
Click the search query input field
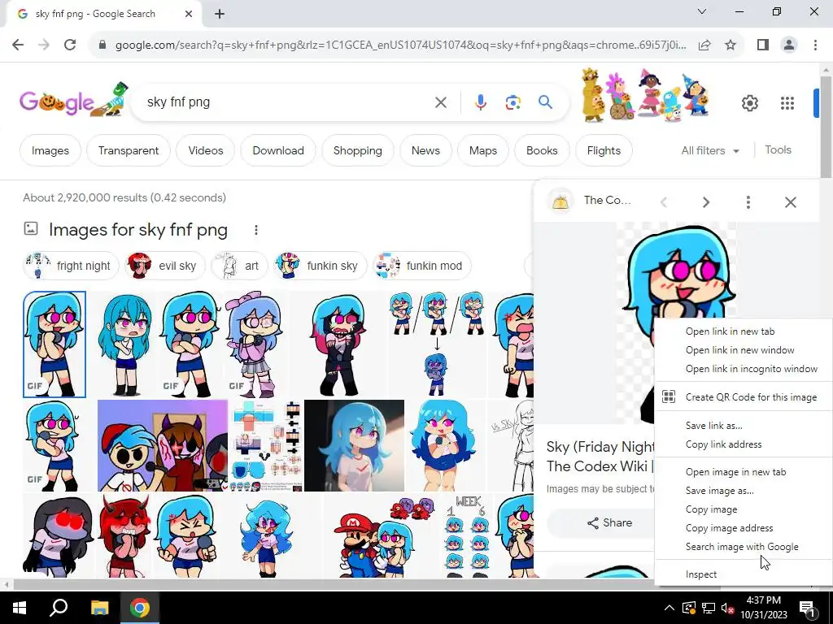[x=287, y=102]
